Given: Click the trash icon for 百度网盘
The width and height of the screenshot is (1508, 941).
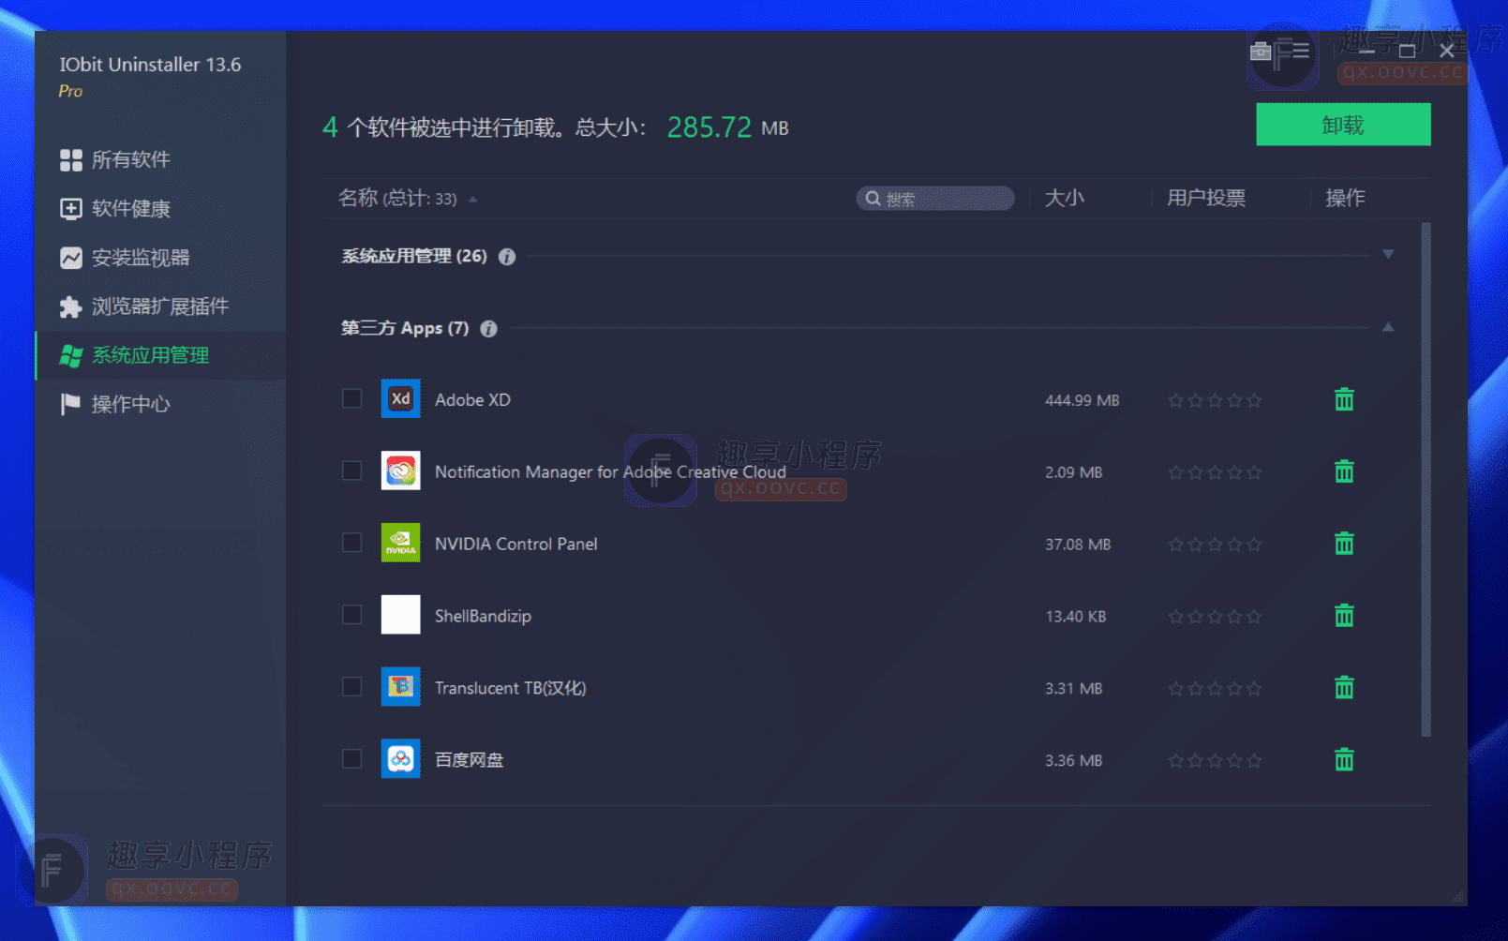Looking at the screenshot, I should pos(1344,759).
